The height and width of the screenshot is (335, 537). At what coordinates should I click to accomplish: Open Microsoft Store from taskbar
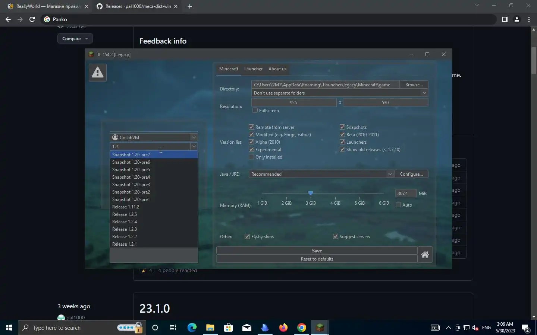tap(228, 328)
